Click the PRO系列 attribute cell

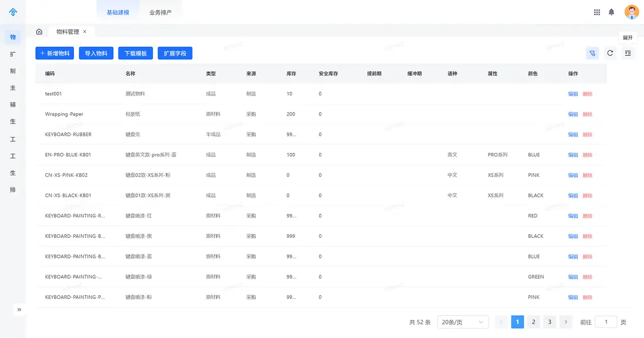pos(497,155)
